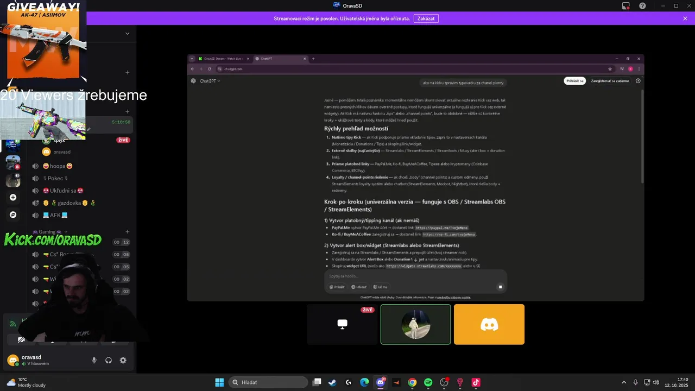
Task: Click the Discord icon on the taskbar
Action: click(x=381, y=382)
